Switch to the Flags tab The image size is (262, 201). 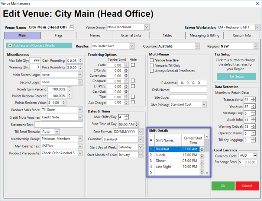coord(58,36)
